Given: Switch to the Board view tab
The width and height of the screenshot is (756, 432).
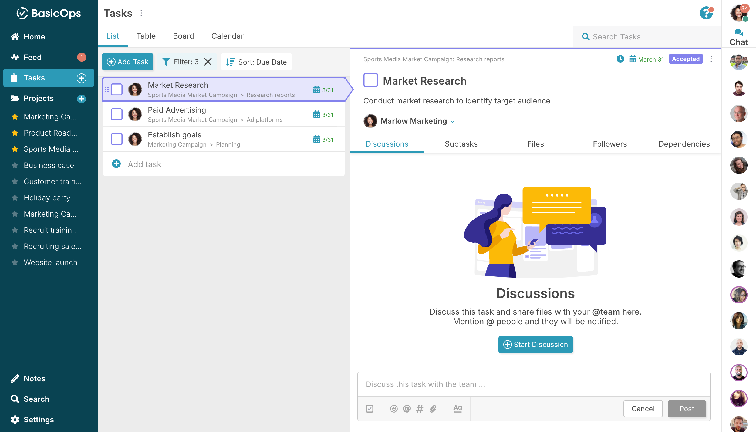Looking at the screenshot, I should 183,36.
